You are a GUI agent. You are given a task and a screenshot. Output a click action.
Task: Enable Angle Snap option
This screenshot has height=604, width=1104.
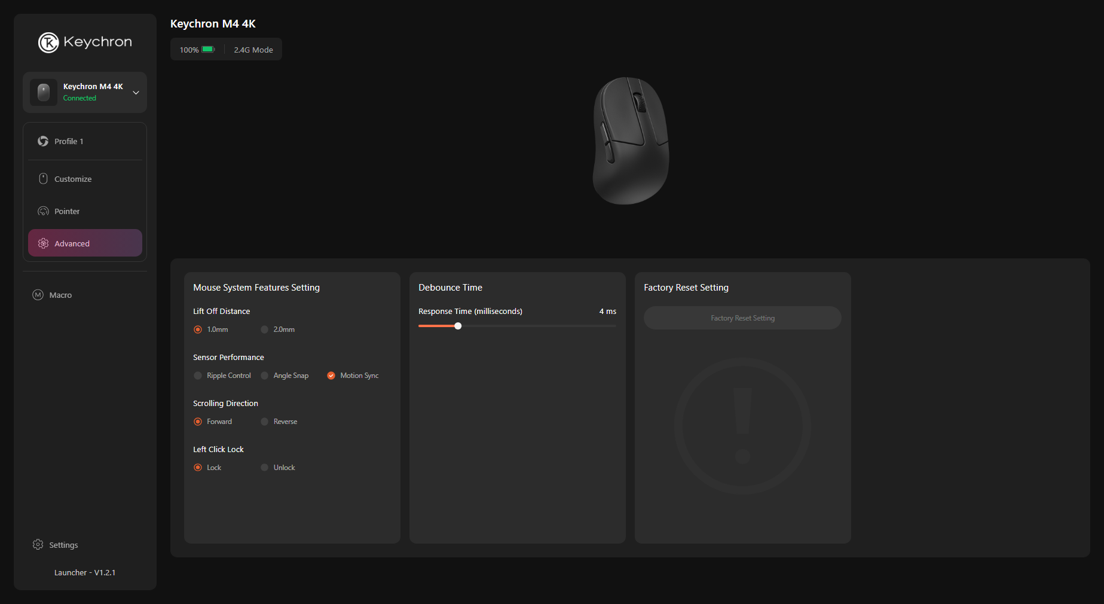pyautogui.click(x=264, y=376)
